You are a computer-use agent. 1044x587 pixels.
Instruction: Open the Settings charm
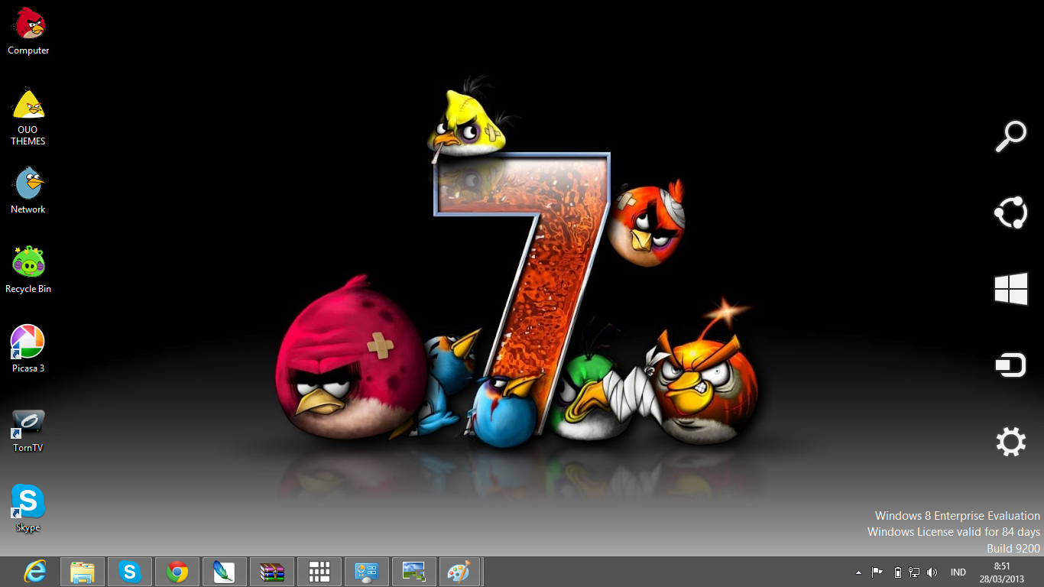[x=1010, y=441]
